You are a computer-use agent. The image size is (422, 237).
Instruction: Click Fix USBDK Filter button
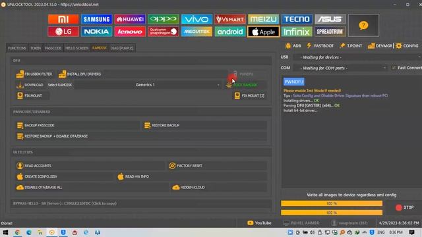pos(34,74)
